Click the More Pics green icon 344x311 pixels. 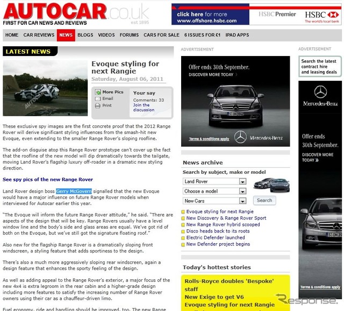tap(98, 92)
